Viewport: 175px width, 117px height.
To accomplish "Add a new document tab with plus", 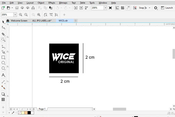I will [x=76, y=21].
